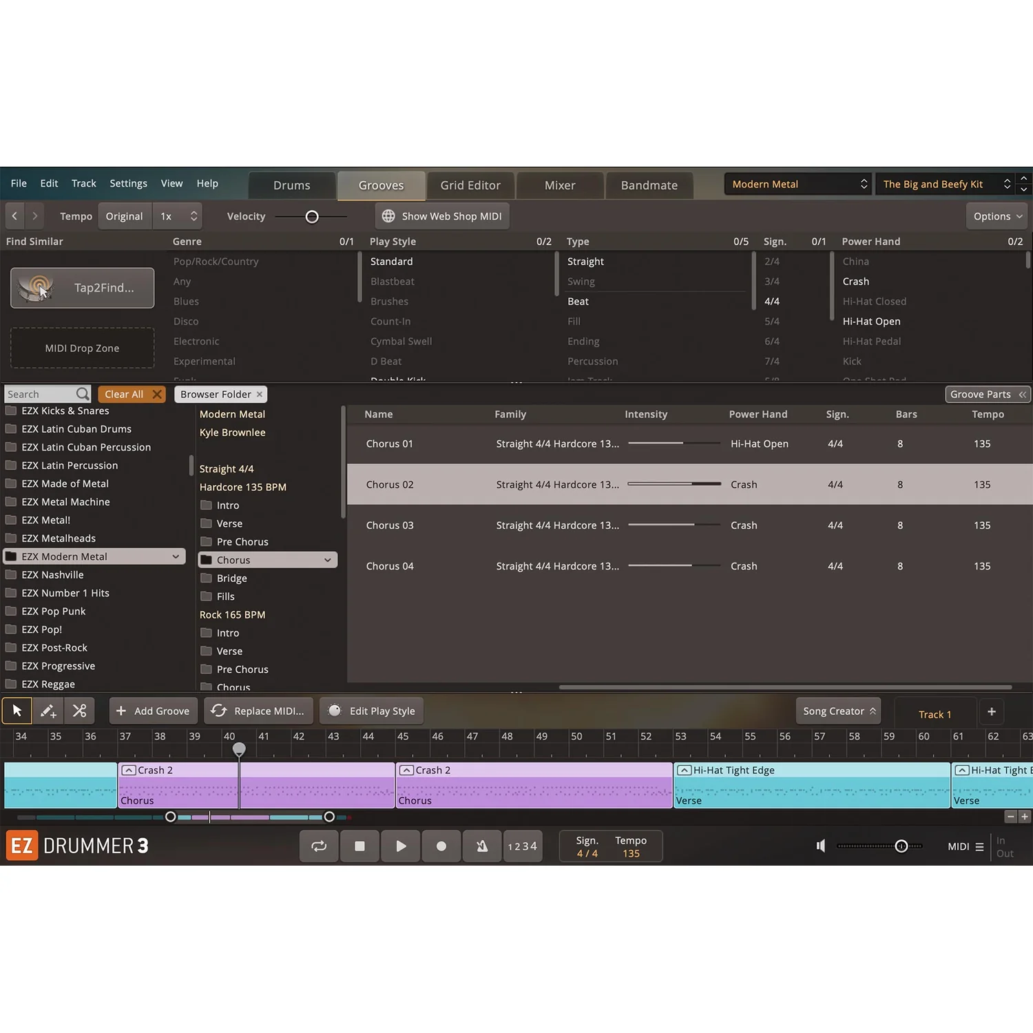The height and width of the screenshot is (1033, 1033).
Task: Switch to the Grid Editor tab
Action: click(x=470, y=185)
